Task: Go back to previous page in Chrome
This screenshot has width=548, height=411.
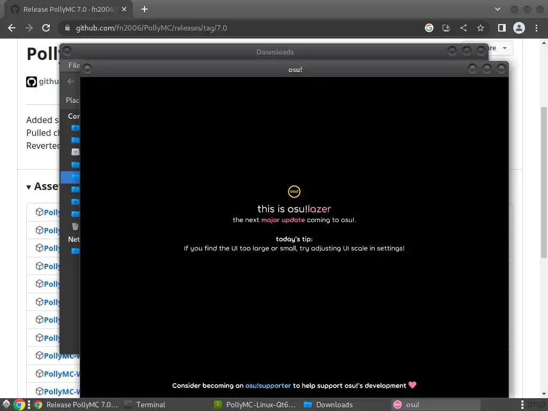Action: [12, 28]
